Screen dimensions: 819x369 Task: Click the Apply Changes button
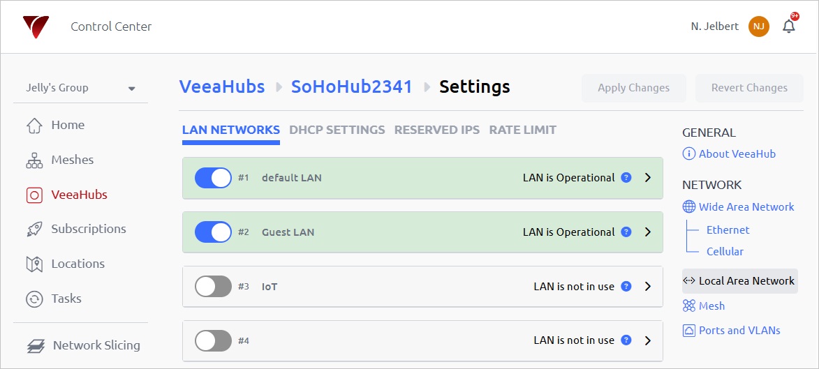[x=633, y=88]
